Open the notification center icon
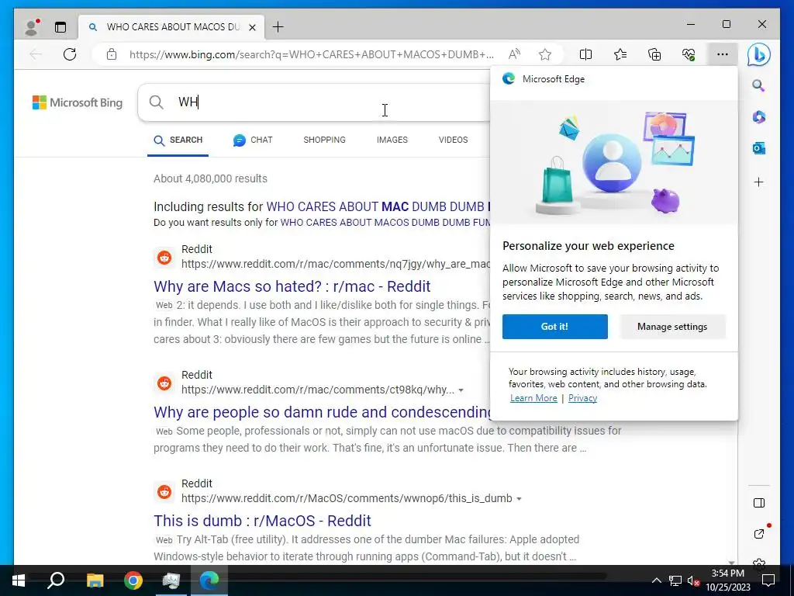This screenshot has height=596, width=794. click(768, 580)
